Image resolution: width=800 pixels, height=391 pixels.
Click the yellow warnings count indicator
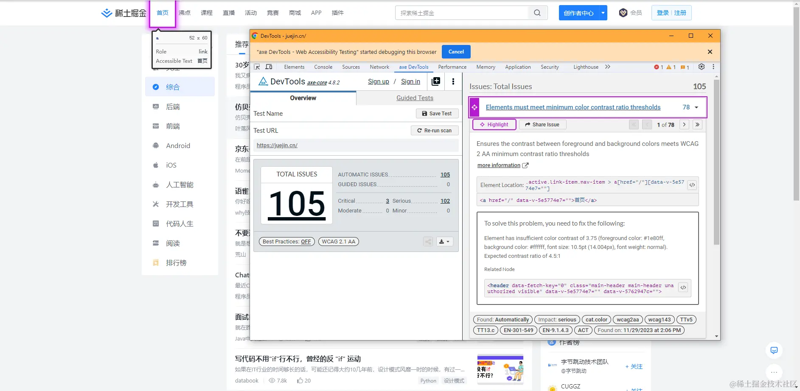[x=671, y=67]
